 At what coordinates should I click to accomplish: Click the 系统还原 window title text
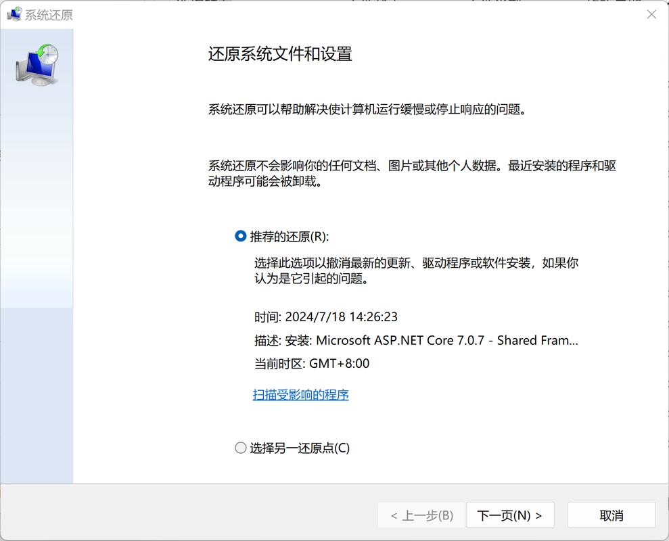click(49, 15)
